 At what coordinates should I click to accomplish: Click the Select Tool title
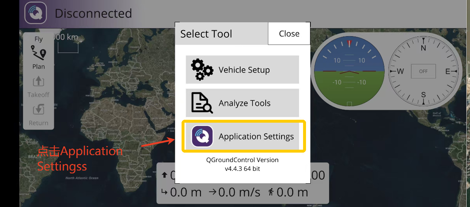coord(206,34)
